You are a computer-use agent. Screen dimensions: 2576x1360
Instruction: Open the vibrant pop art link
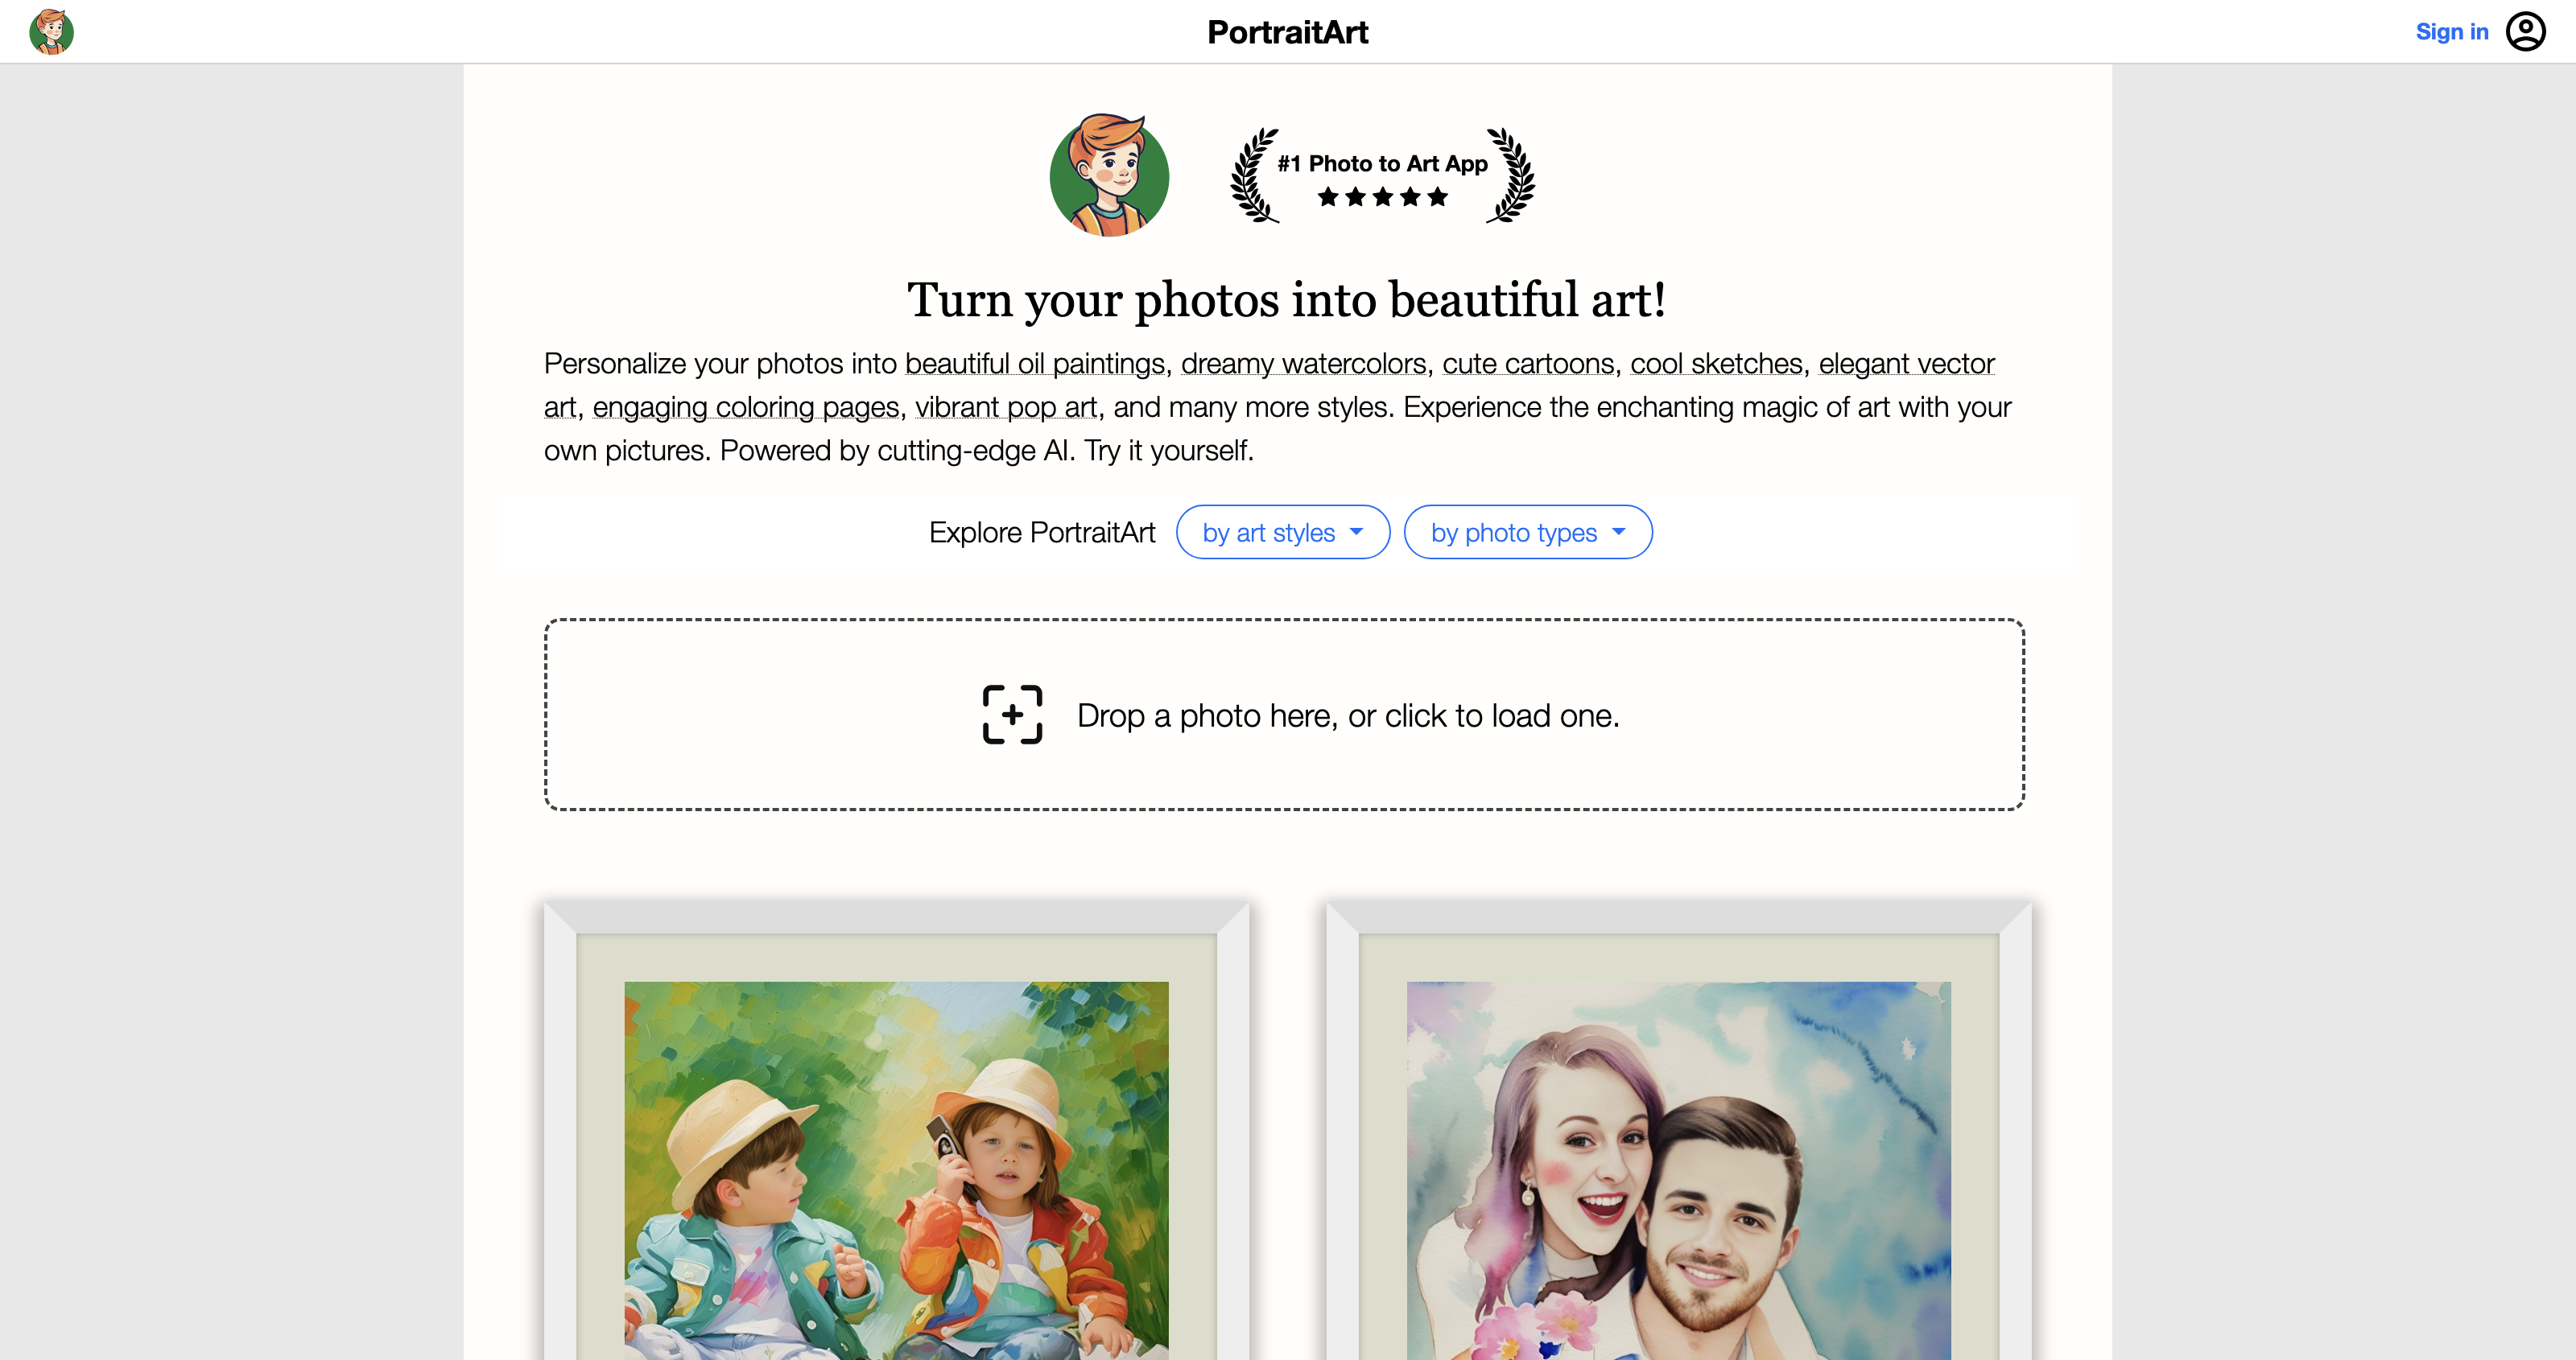coord(1006,407)
